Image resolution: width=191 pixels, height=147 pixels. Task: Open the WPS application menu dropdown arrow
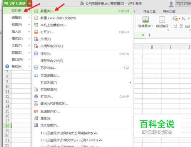[x=29, y=3]
